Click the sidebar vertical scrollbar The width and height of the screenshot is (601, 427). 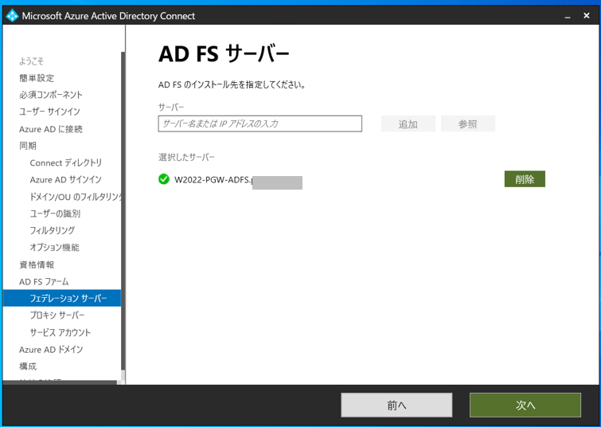[x=123, y=211]
